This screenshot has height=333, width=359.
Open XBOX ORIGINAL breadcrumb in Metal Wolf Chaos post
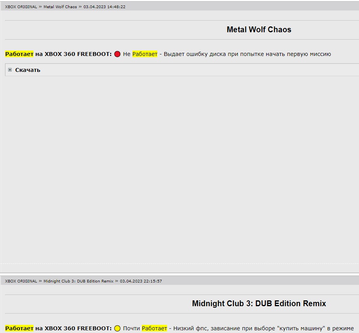(21, 7)
